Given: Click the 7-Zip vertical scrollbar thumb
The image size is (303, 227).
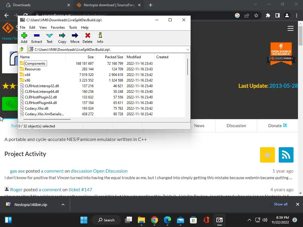Looking at the screenshot, I should 187,67.
